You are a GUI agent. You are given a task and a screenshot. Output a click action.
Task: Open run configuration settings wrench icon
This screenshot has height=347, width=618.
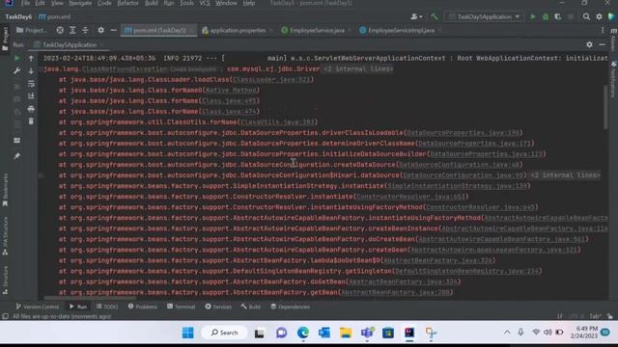click(x=17, y=70)
